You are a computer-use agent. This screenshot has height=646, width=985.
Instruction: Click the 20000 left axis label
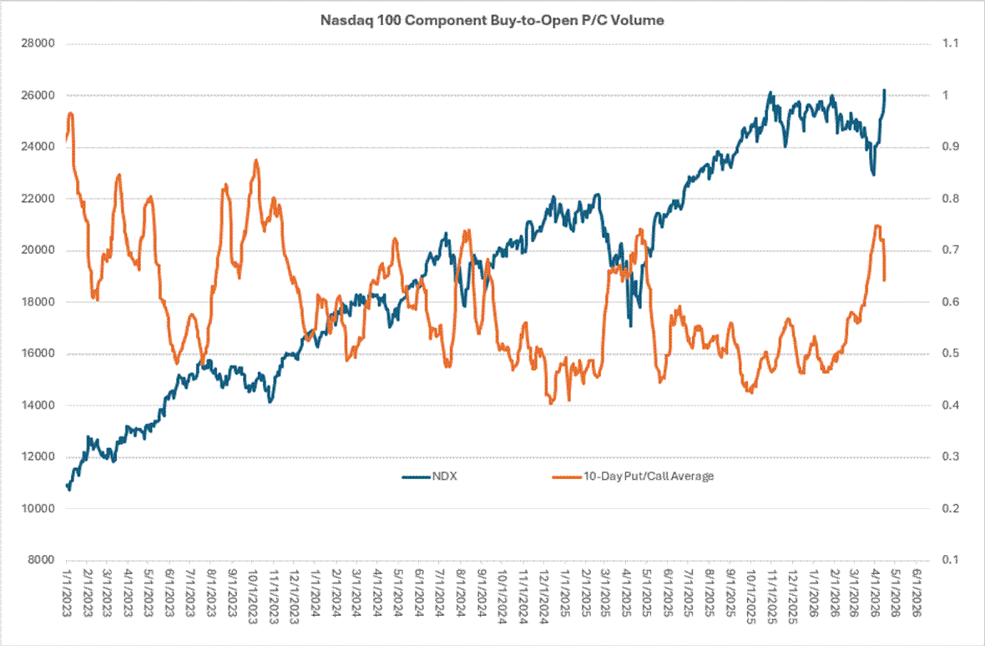coord(38,250)
